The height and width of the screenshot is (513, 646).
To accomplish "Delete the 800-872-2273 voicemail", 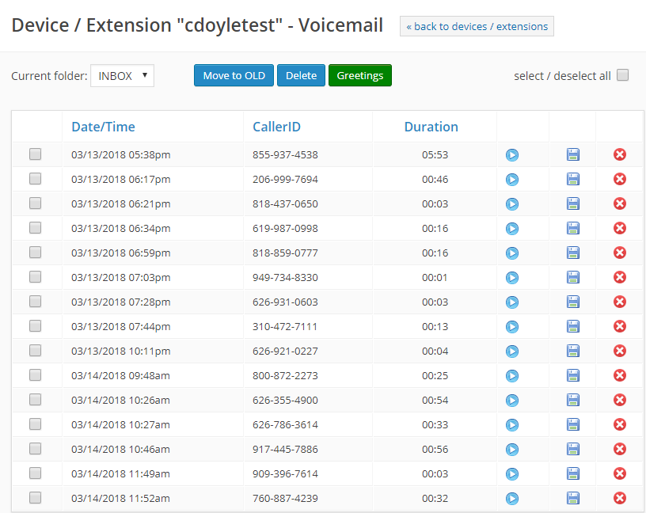I will point(620,375).
